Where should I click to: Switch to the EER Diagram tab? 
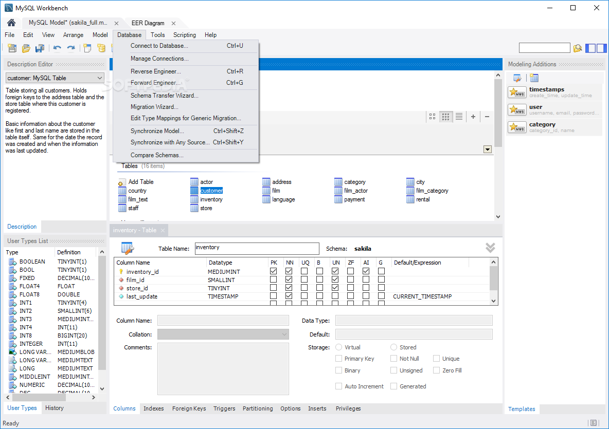148,23
